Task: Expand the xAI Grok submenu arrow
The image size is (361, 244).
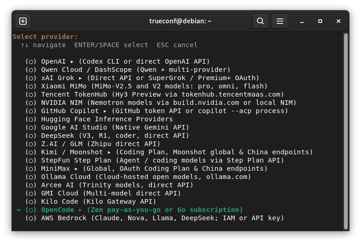Action: [80, 78]
